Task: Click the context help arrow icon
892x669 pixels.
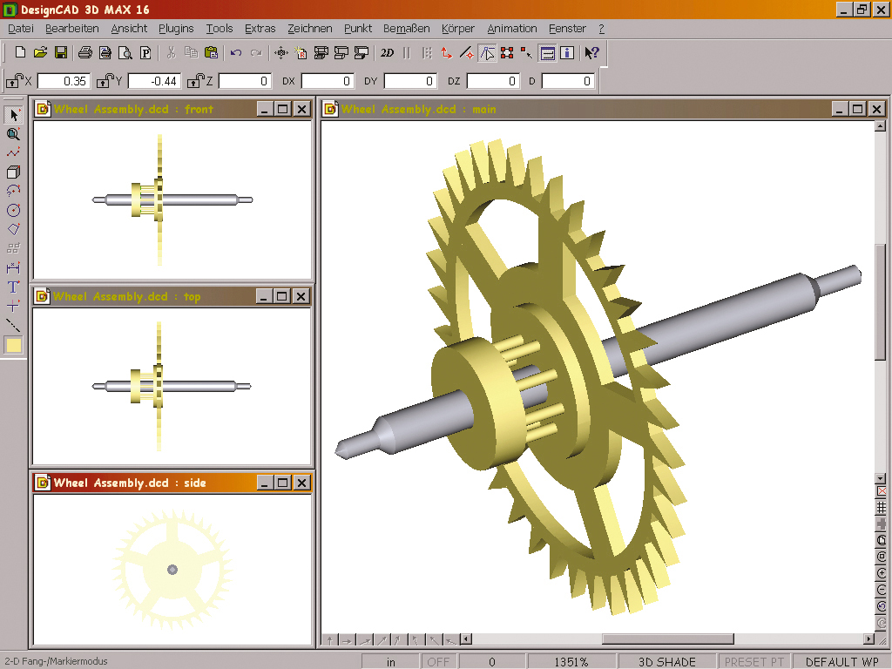Action: tap(591, 53)
